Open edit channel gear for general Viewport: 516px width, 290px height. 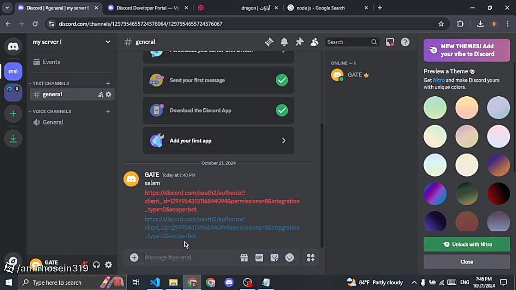coord(108,95)
